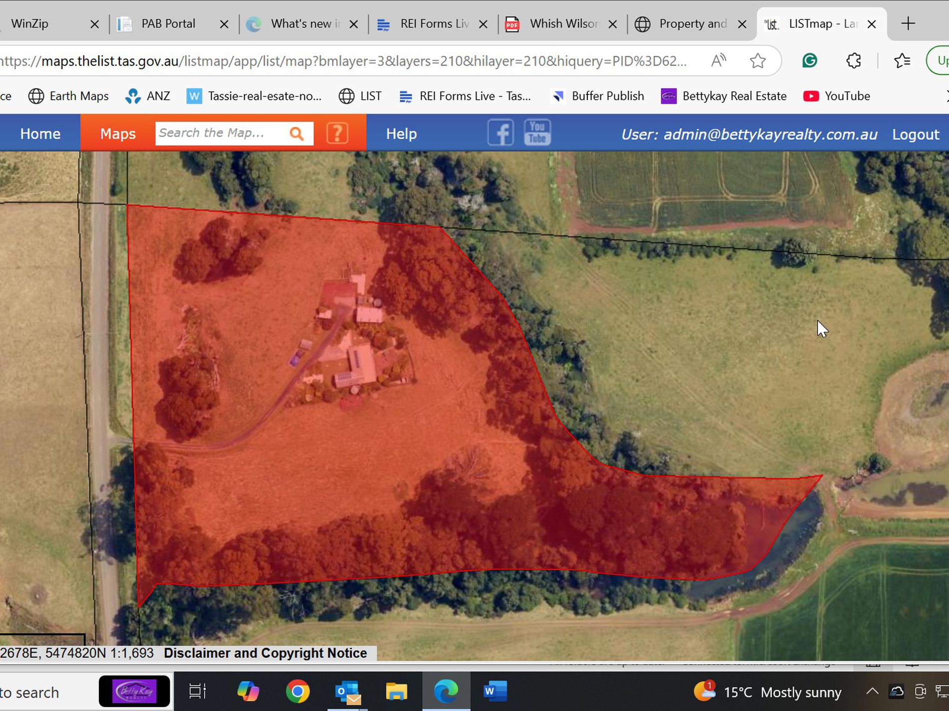Screen dimensions: 949x711
Task: Open the LIST Facebook page icon
Action: pyautogui.click(x=500, y=133)
